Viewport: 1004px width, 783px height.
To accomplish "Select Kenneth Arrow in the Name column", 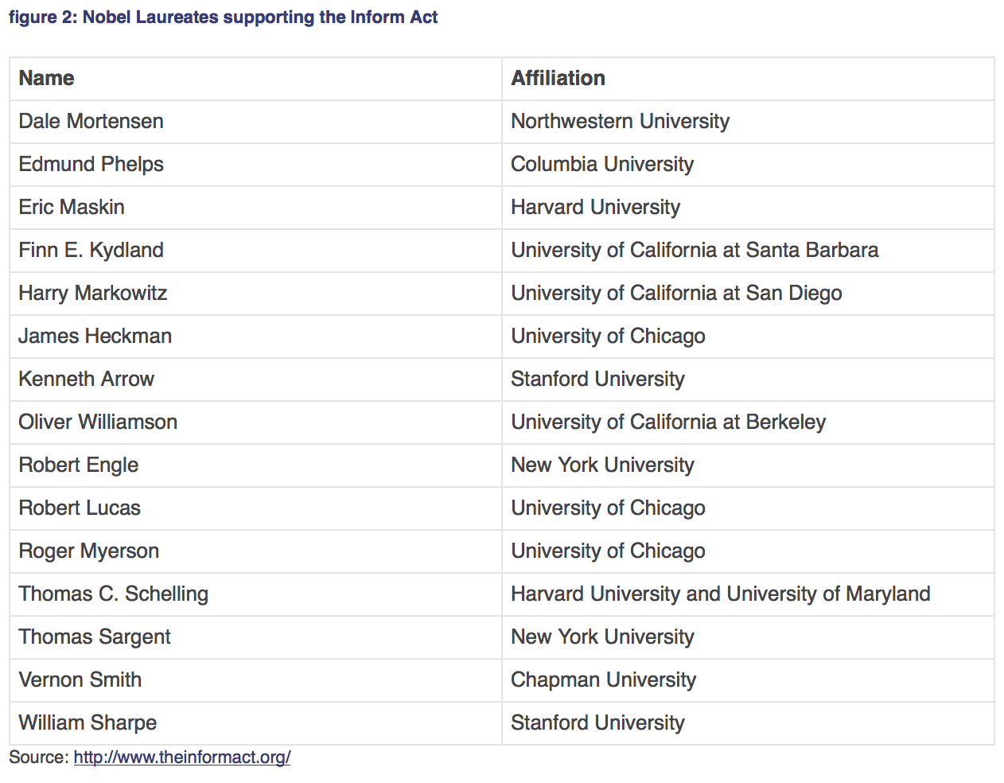I will pyautogui.click(x=86, y=379).
